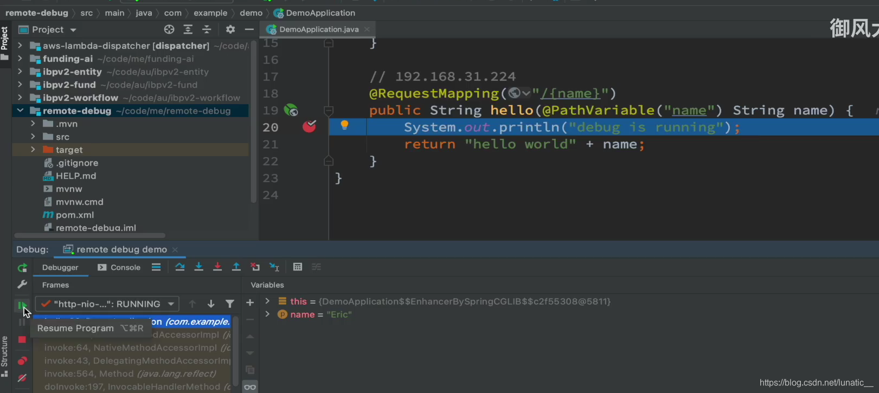Click the Evaluate Expression calculator icon
Viewport: 879px width, 393px height.
click(297, 267)
